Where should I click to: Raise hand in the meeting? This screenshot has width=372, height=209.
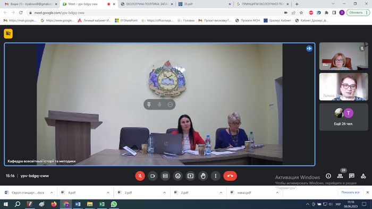(203, 176)
